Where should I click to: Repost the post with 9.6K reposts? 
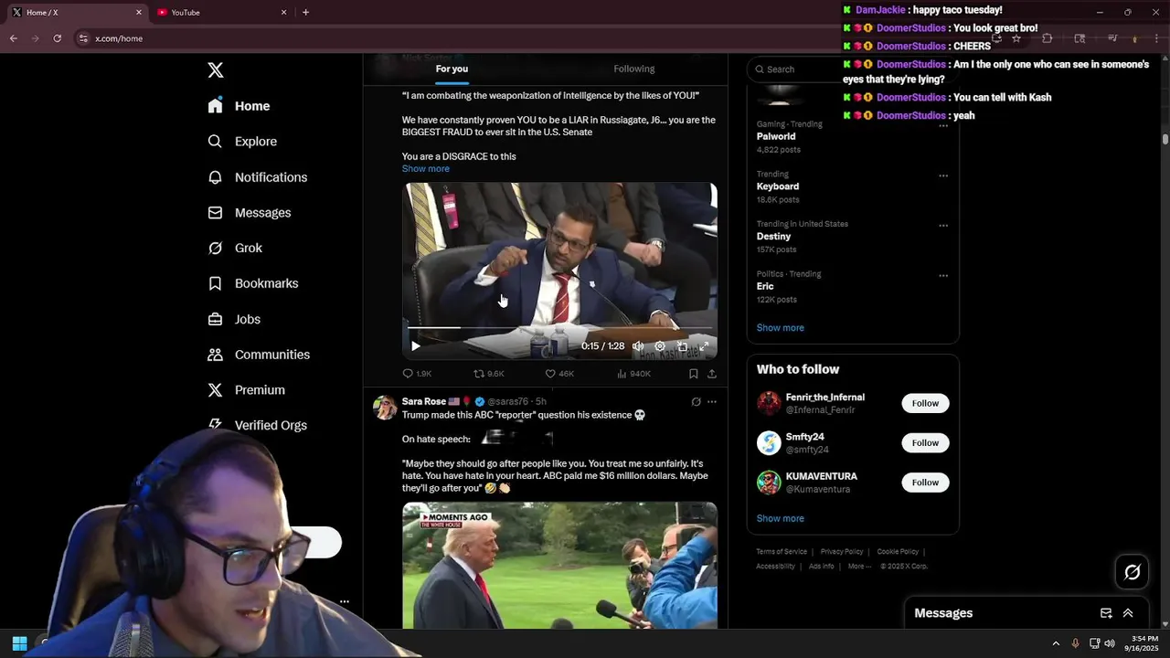488,374
